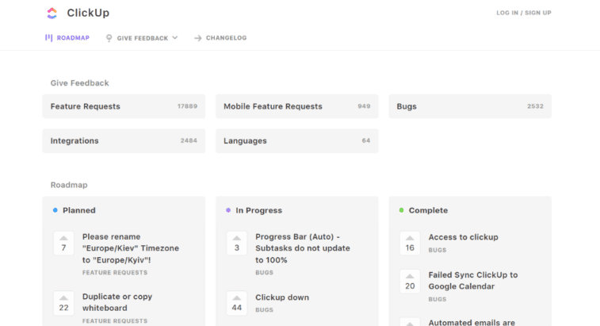Upvote the Clickup down post
This screenshot has width=600, height=326.
tap(236, 303)
